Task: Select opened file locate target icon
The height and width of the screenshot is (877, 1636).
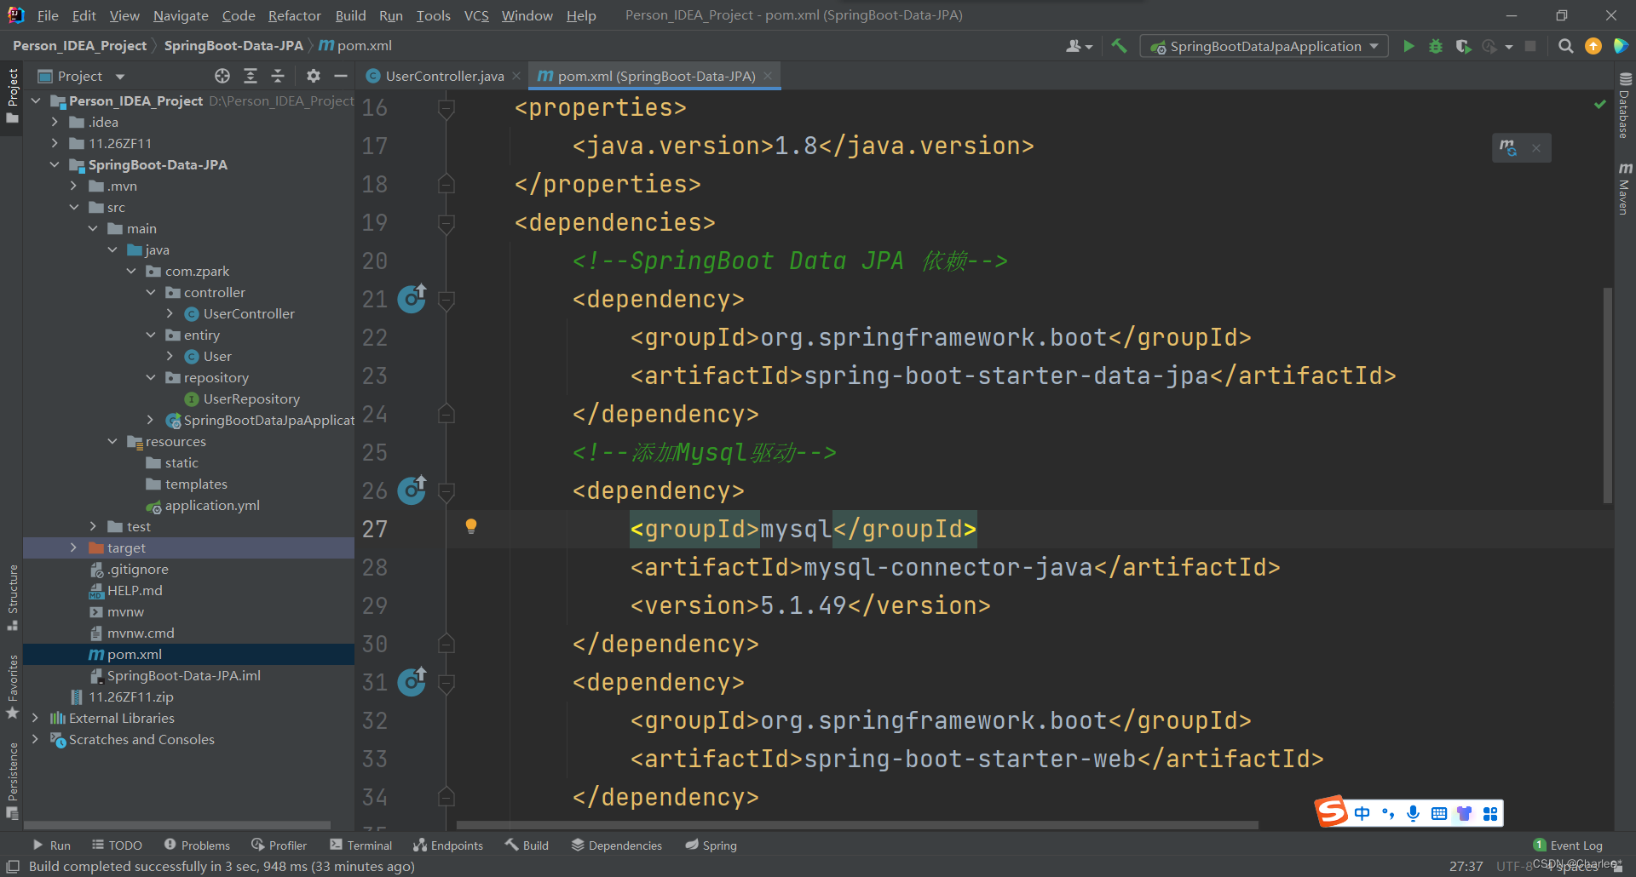Action: point(222,76)
